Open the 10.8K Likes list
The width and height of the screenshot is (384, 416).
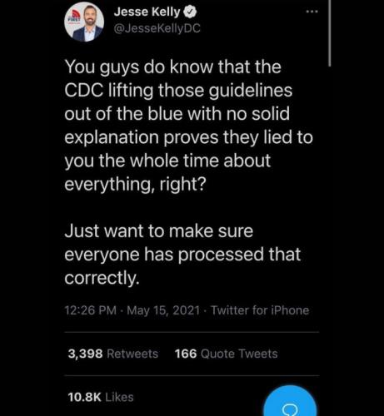pyautogui.click(x=101, y=397)
